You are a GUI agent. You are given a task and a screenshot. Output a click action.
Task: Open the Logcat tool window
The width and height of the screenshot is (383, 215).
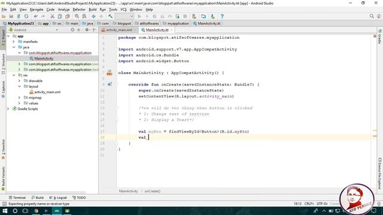pos(58,198)
